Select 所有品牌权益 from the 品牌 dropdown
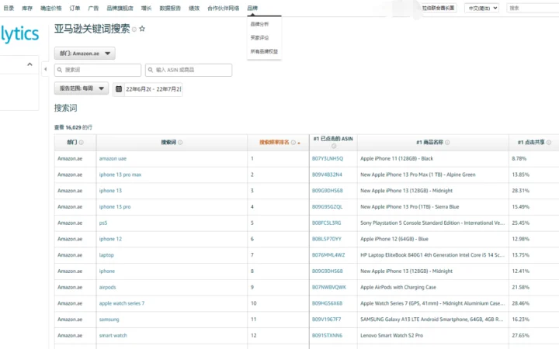Screen dimensions: 559x349 click(x=264, y=51)
